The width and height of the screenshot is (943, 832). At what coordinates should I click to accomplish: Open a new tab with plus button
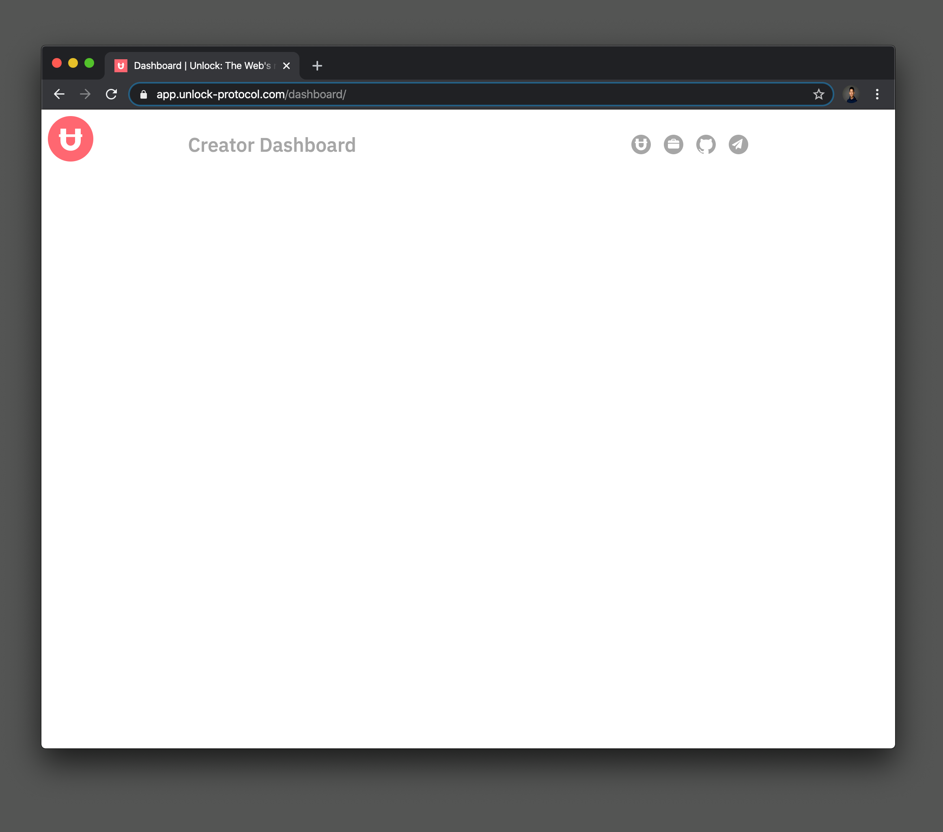(317, 65)
